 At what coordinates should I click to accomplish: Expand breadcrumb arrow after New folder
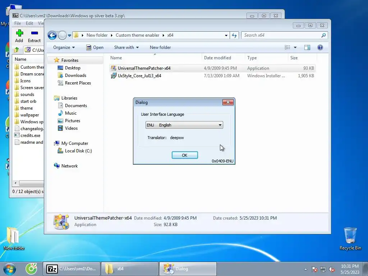pos(111,35)
